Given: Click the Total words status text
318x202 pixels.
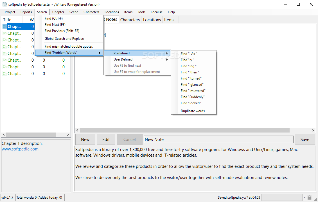Looking at the screenshot, I should pos(39,197).
